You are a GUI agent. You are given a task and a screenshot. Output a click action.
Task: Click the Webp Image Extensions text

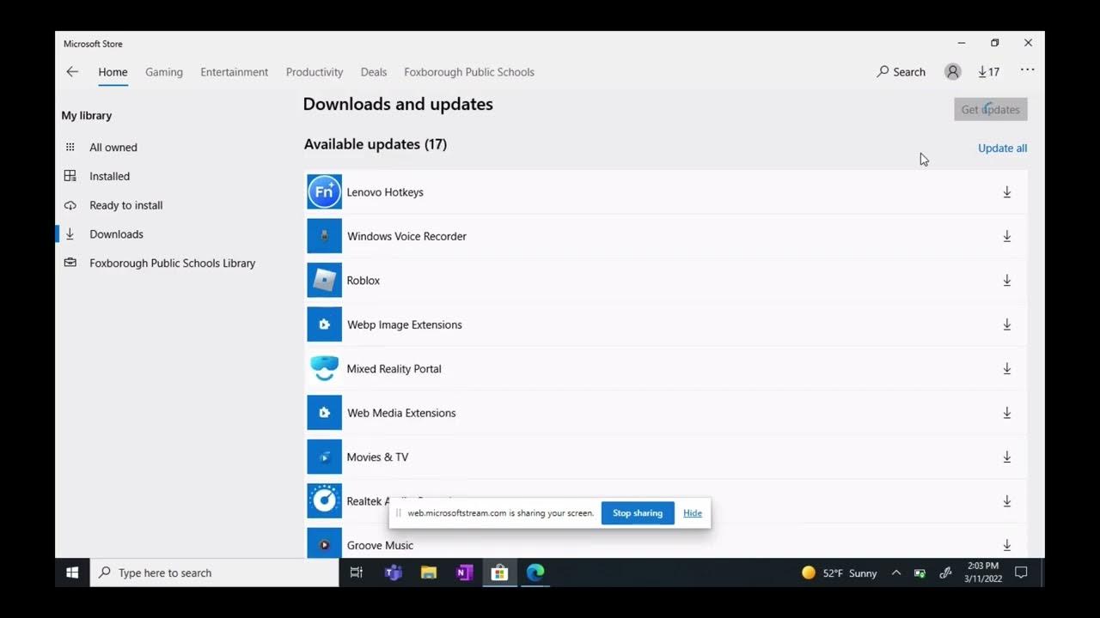[404, 324]
